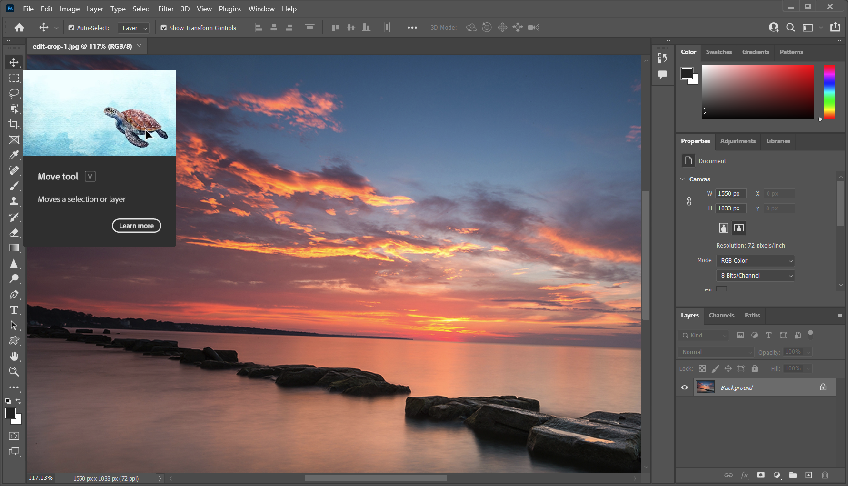Pick a color from the hue strip
This screenshot has height=486, width=848.
[829, 93]
